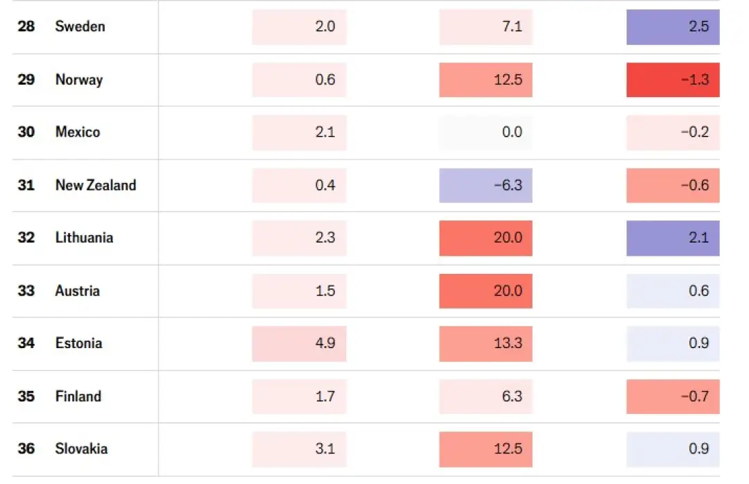Open the New Zealand entry

click(x=96, y=185)
